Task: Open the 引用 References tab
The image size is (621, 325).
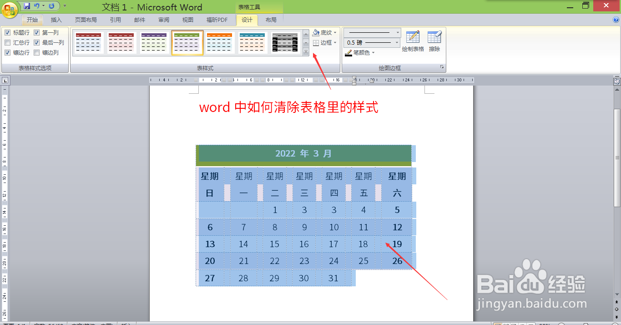Action: click(x=116, y=20)
